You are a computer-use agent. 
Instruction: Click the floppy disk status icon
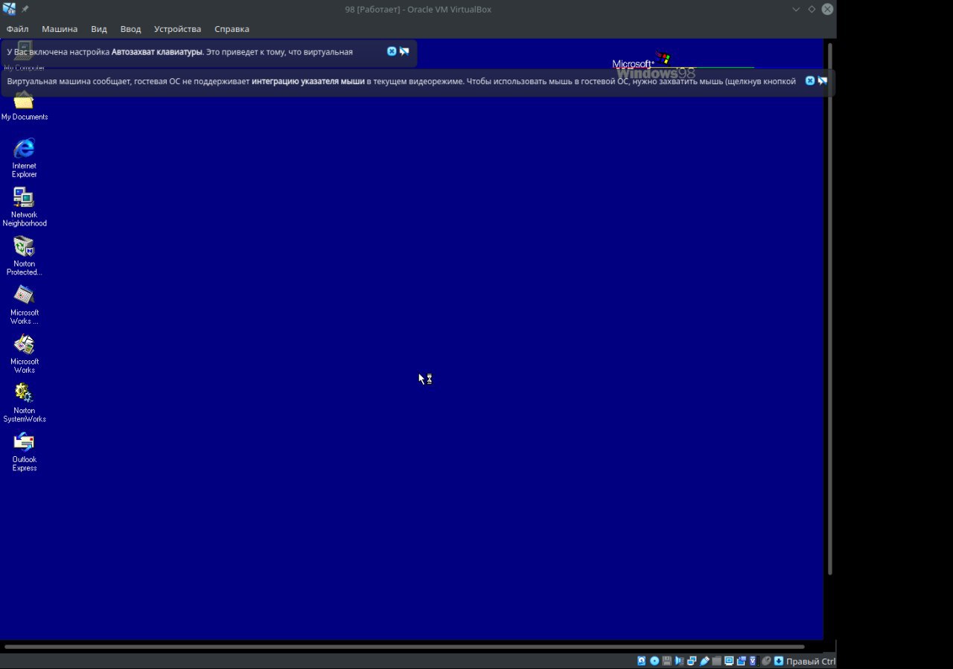[667, 661]
